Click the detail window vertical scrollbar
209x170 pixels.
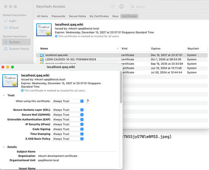click(x=121, y=87)
